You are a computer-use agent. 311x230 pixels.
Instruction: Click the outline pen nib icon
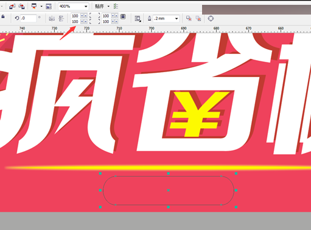(149, 18)
